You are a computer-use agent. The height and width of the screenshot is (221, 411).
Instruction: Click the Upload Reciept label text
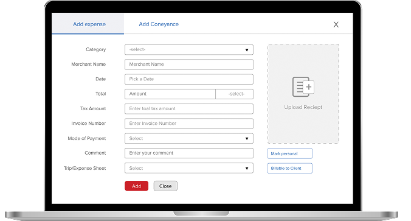click(x=303, y=107)
